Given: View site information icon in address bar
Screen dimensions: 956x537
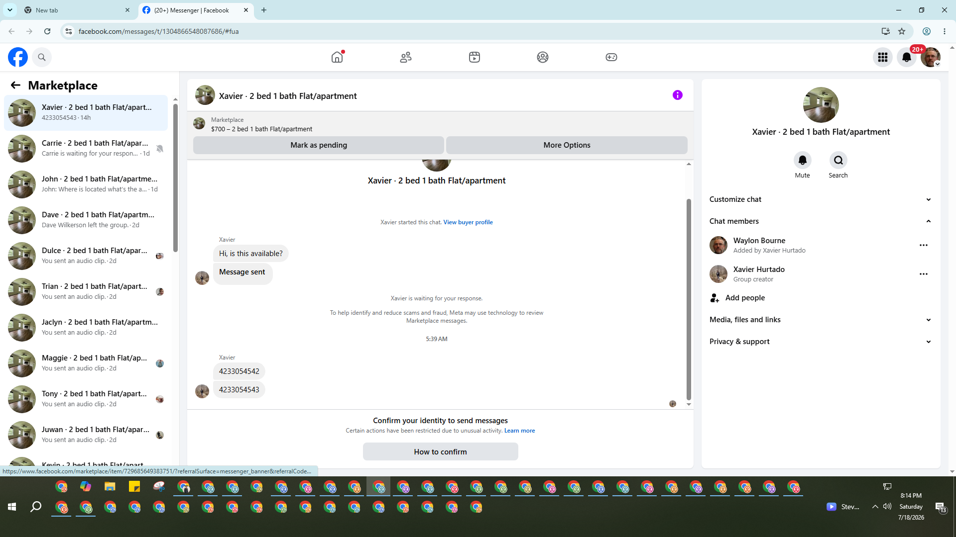Looking at the screenshot, I should pos(69,31).
